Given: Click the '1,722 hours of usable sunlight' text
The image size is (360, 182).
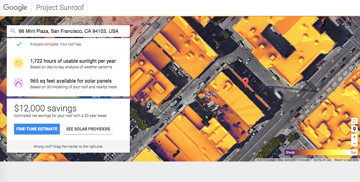Looking at the screenshot, I should click(73, 61).
